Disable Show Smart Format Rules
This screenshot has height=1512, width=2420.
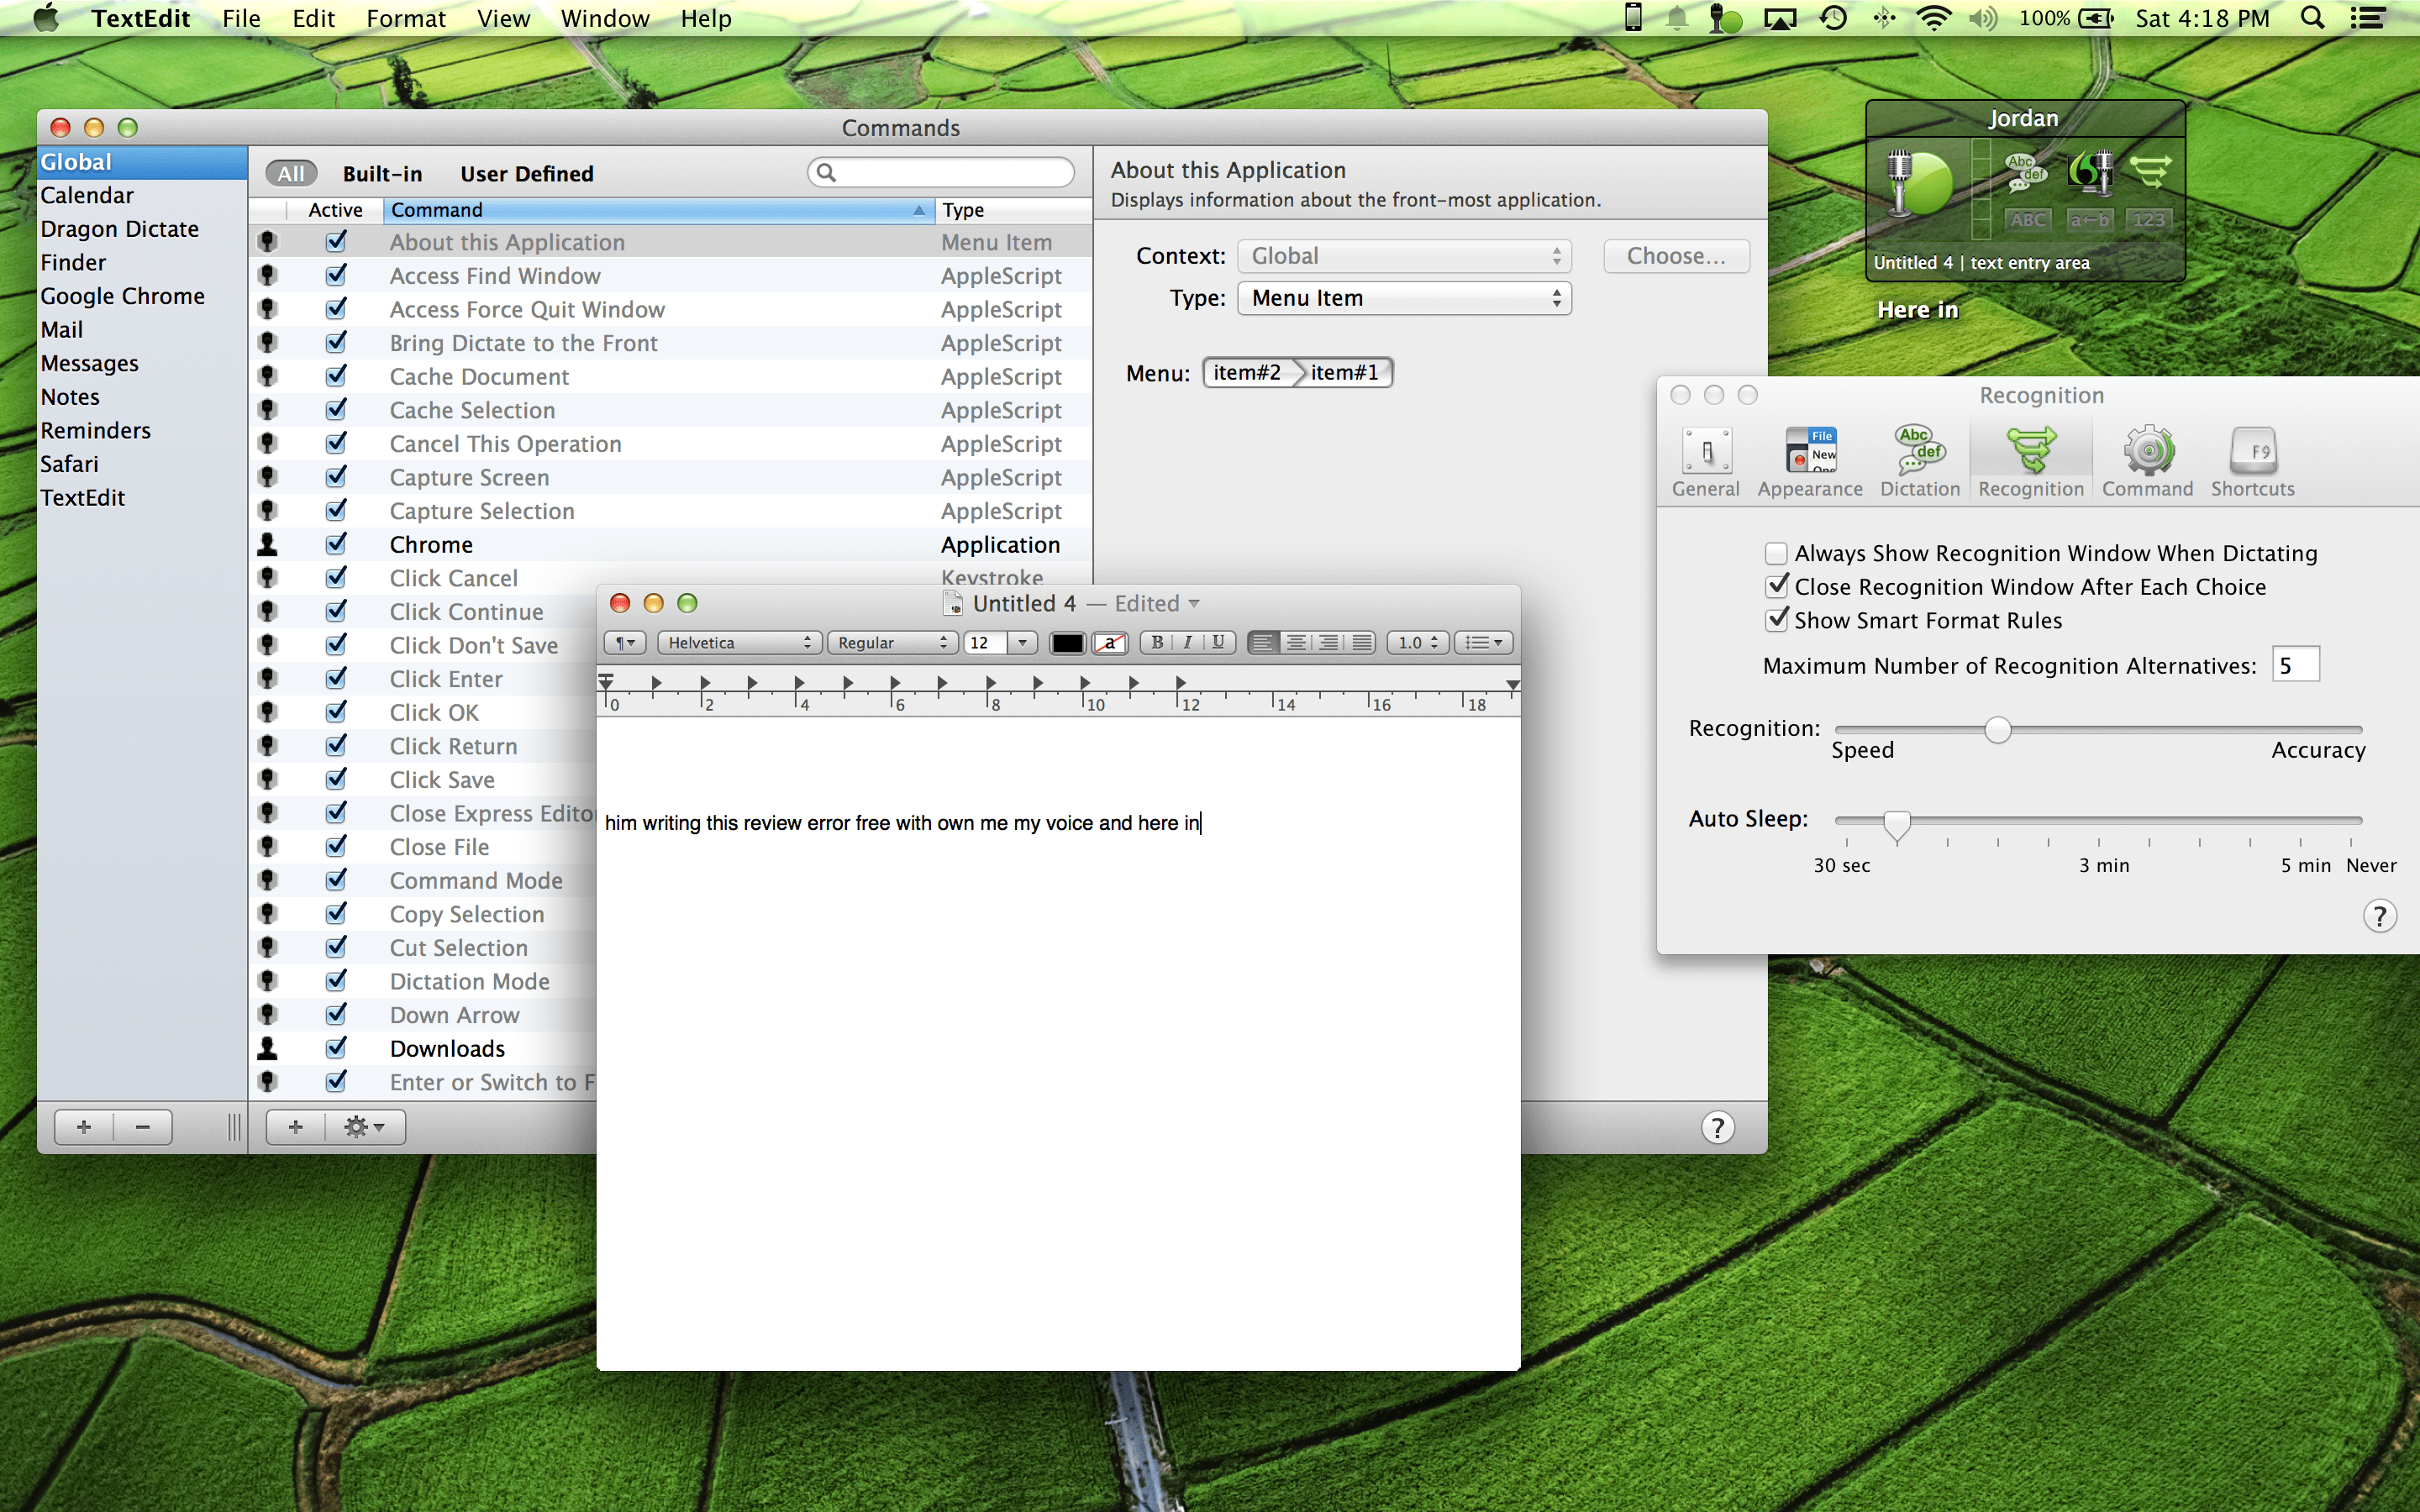(1777, 620)
